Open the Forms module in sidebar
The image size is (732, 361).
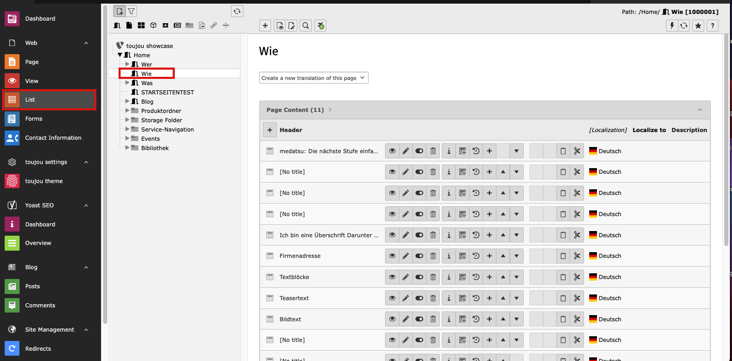[34, 119]
